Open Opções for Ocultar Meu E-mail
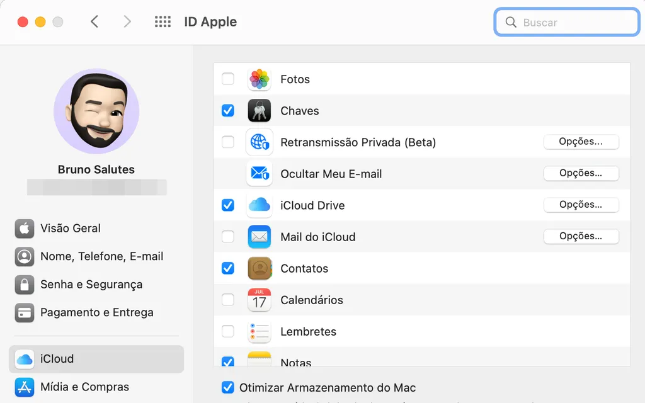The image size is (645, 403). pos(581,173)
